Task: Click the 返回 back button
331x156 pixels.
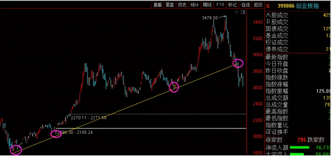Action: pos(258,5)
